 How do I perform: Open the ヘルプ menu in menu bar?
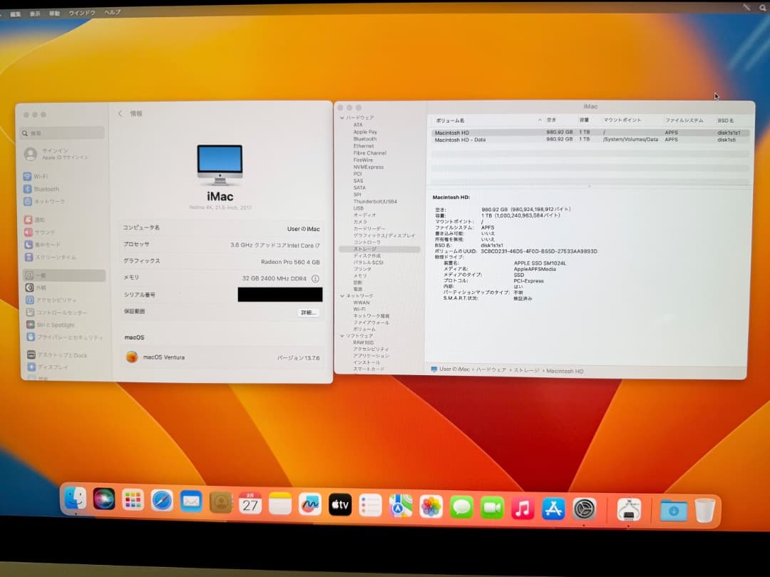coord(113,12)
